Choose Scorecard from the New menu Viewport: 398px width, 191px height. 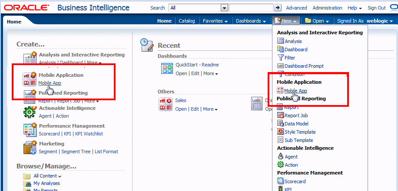[295, 181]
